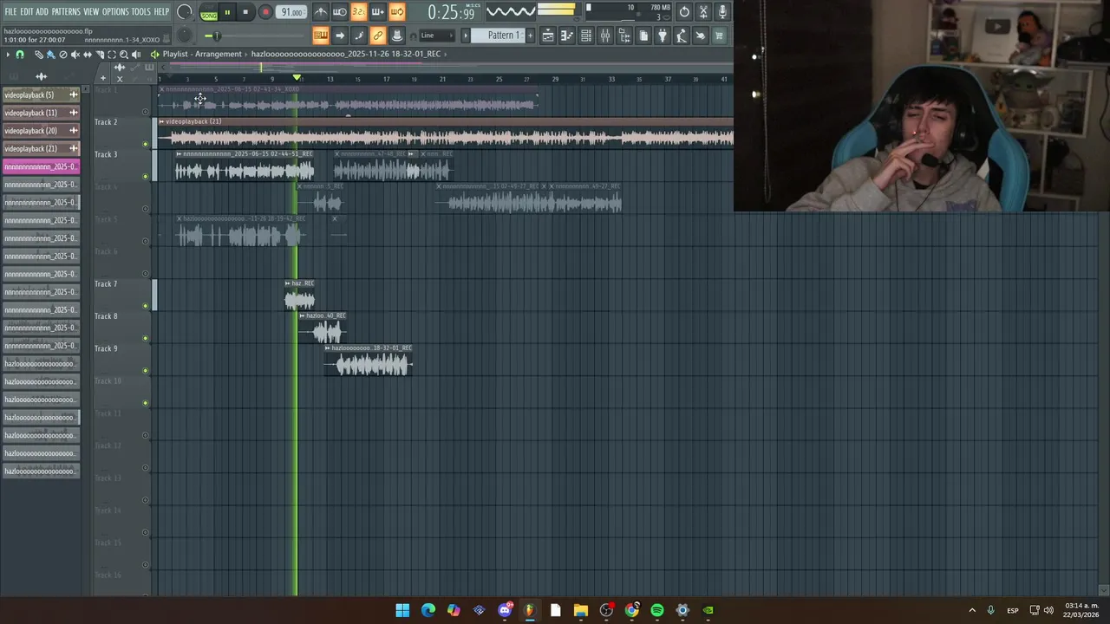Open the TOOLS menu
The height and width of the screenshot is (624, 1110).
140,11
